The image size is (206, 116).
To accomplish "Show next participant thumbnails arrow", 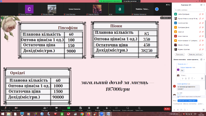I will click(x=157, y=9).
